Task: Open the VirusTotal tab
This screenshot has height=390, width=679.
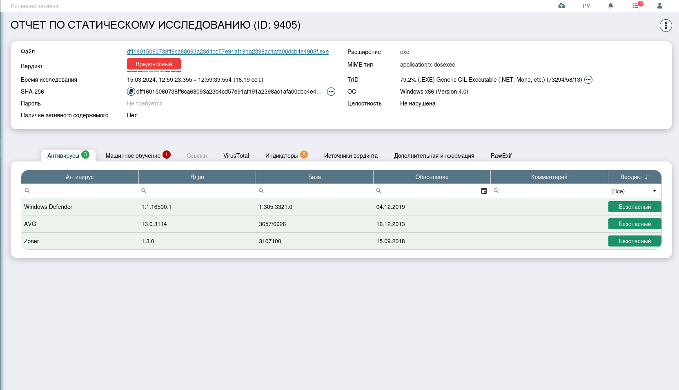Action: point(236,156)
